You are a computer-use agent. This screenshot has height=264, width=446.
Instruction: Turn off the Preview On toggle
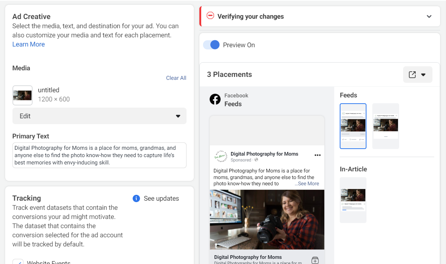click(211, 45)
